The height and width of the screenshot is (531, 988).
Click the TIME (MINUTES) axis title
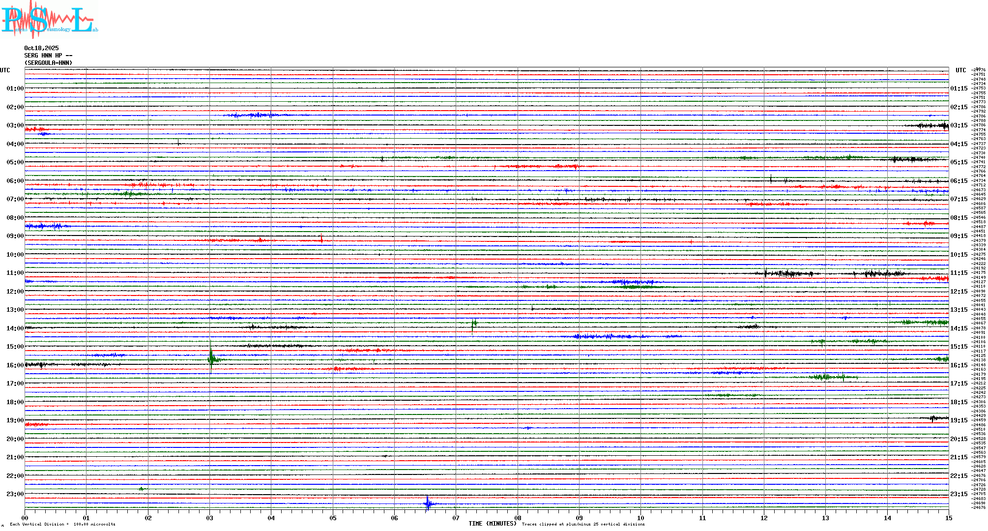click(493, 524)
